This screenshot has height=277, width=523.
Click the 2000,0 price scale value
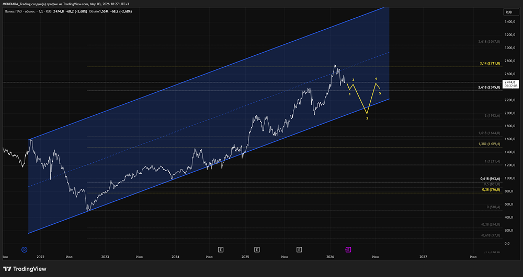click(510, 113)
